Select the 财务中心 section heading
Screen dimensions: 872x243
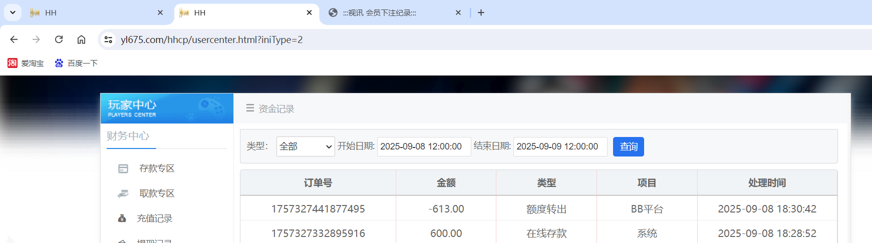pyautogui.click(x=128, y=136)
